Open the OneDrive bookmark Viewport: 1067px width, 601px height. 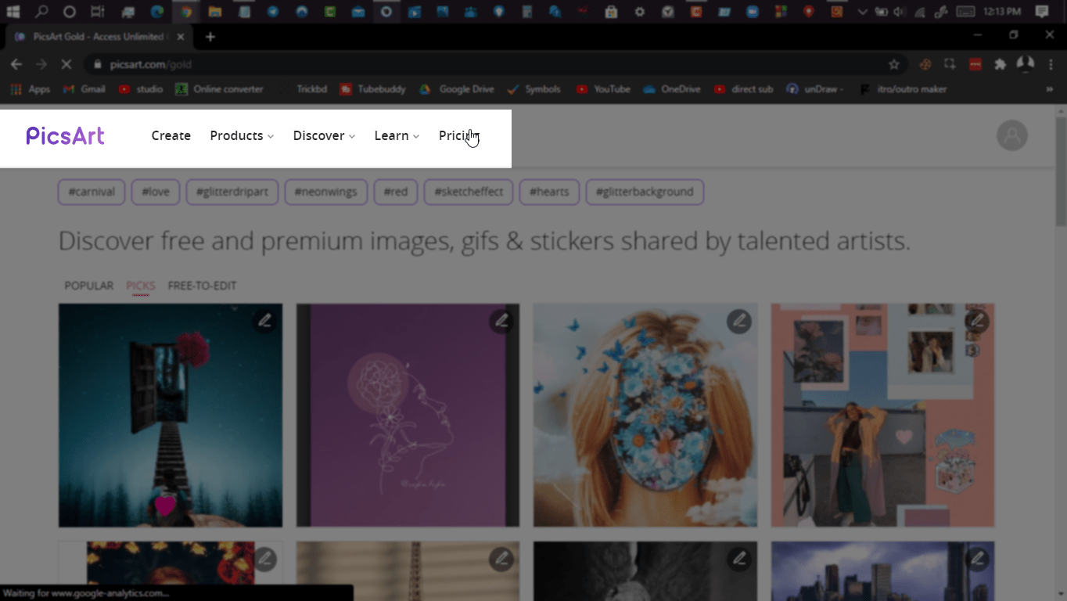pyautogui.click(x=672, y=89)
